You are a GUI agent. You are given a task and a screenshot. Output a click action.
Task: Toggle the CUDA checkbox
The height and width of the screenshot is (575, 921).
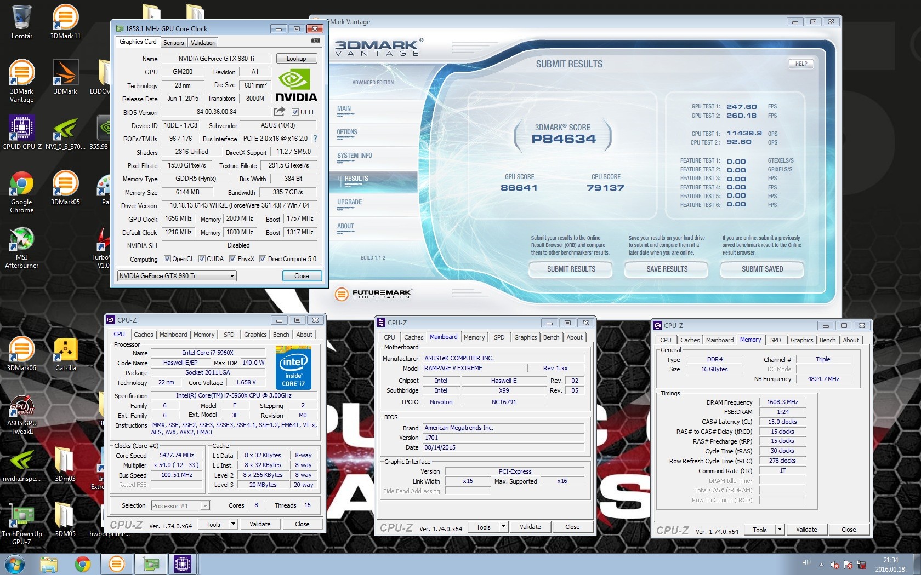[x=202, y=259]
